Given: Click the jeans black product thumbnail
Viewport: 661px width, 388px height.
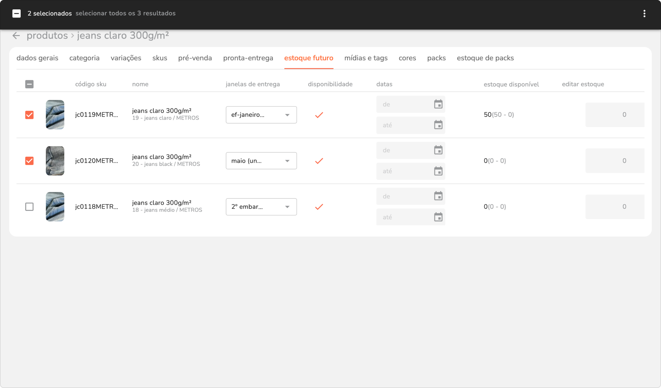Looking at the screenshot, I should pyautogui.click(x=55, y=161).
